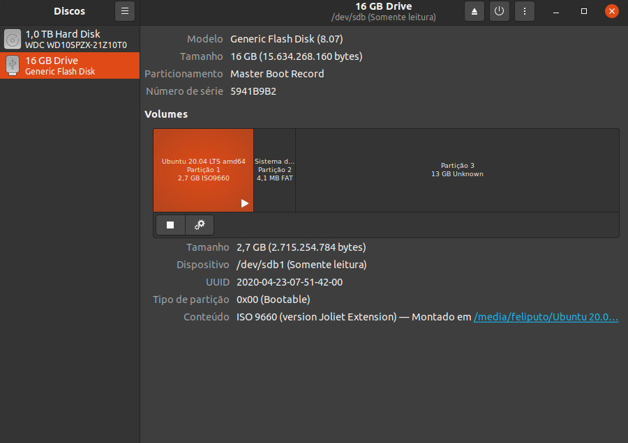Select Partição 3 13 GB Unknown volume
The image size is (628, 443).
click(457, 170)
